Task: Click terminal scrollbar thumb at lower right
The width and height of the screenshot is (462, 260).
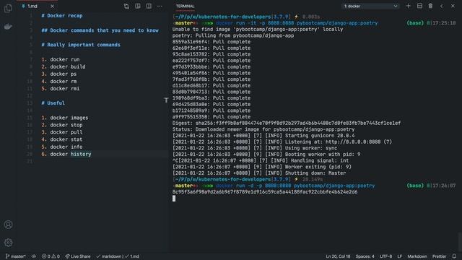Action: pyautogui.click(x=460, y=241)
